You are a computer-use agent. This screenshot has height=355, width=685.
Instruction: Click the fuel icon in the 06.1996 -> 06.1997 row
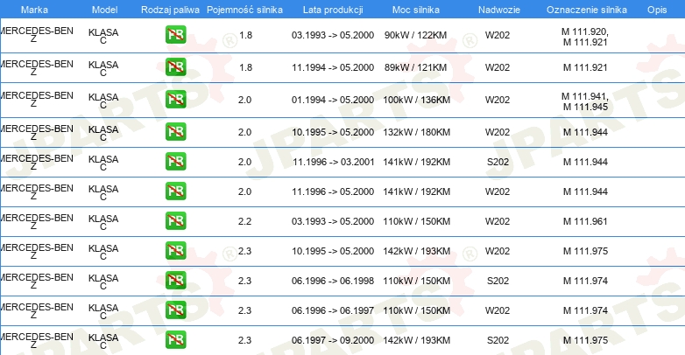[175, 310]
